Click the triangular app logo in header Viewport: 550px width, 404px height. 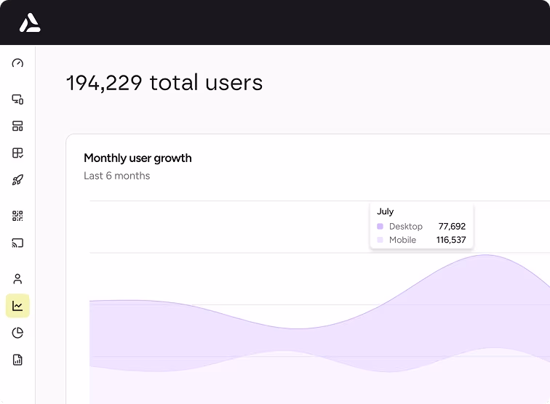(x=30, y=23)
